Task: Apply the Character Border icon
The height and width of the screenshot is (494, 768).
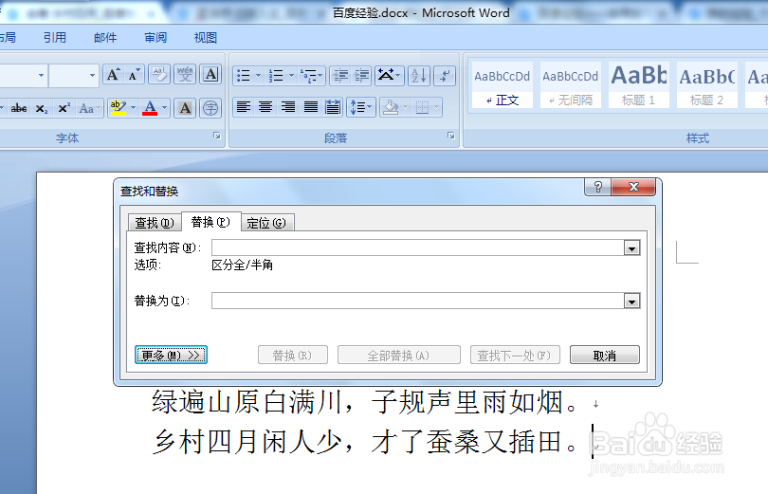Action: (210, 75)
